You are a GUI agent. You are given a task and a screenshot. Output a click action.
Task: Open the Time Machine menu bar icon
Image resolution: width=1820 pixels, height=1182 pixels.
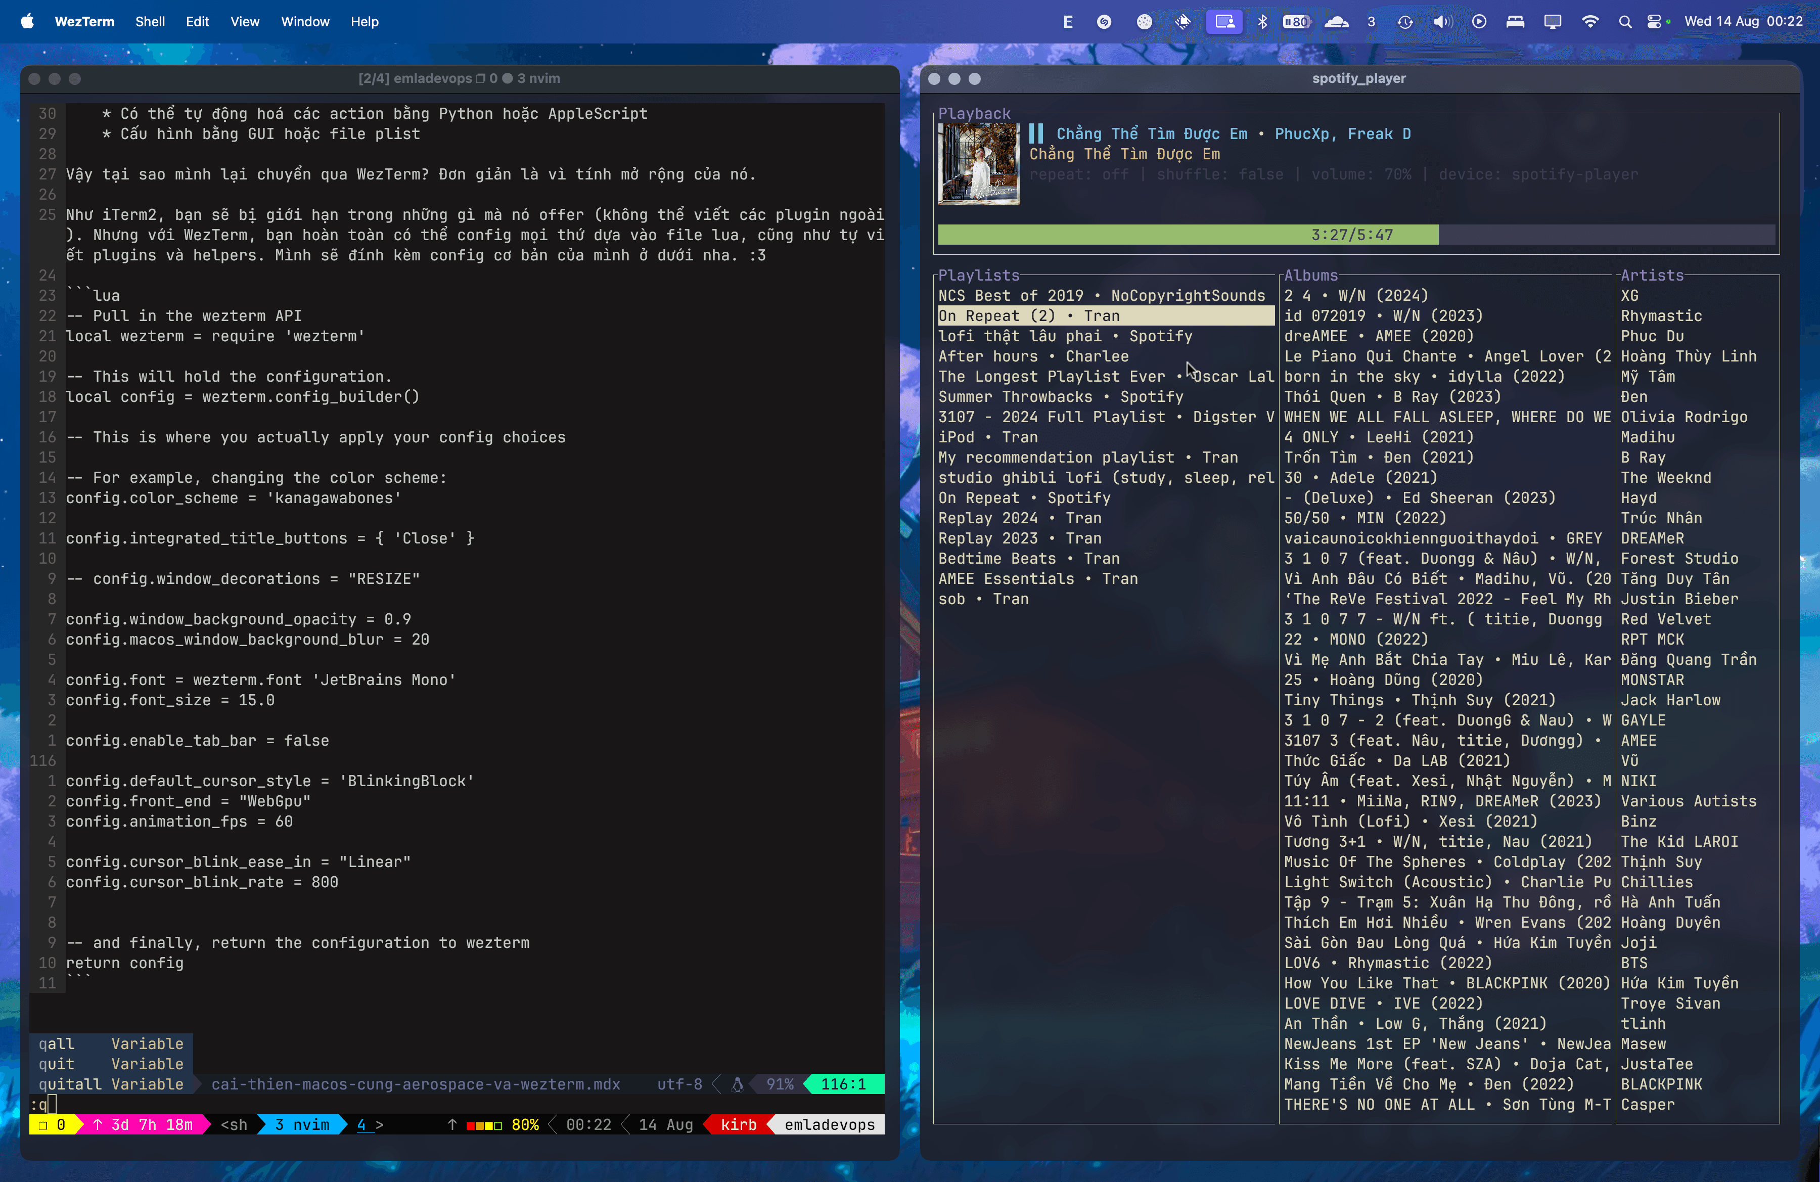point(1405,21)
